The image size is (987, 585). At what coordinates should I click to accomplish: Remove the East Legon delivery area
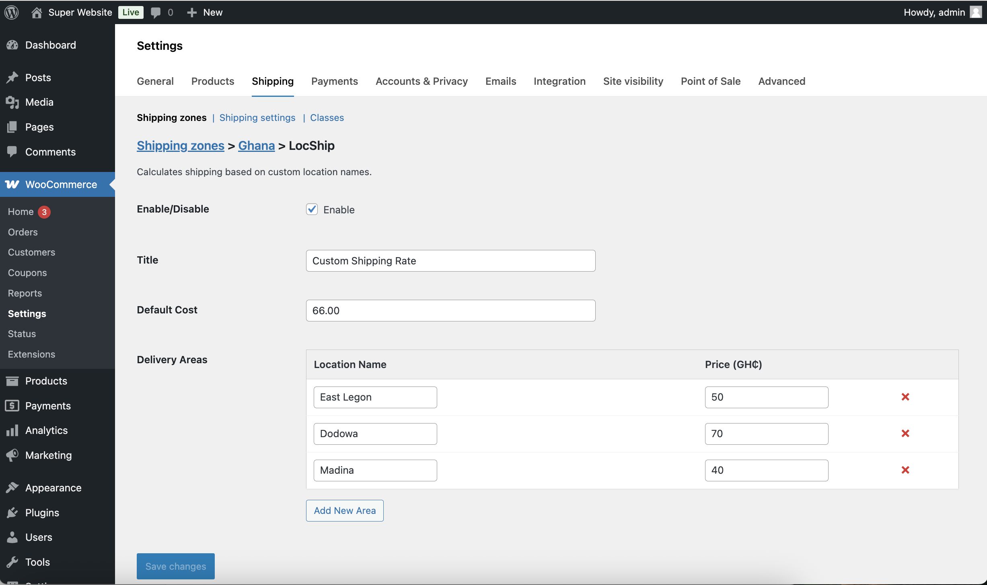tap(905, 397)
